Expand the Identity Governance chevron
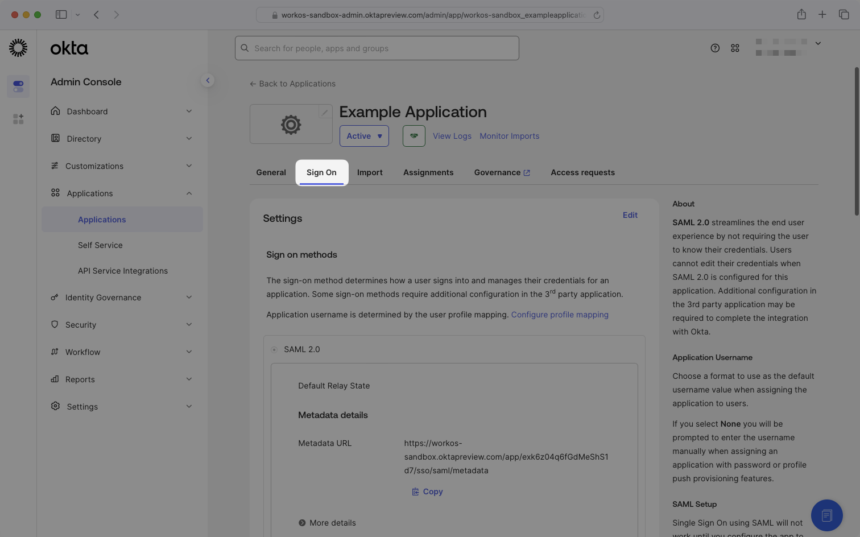The width and height of the screenshot is (860, 537). pos(189,297)
